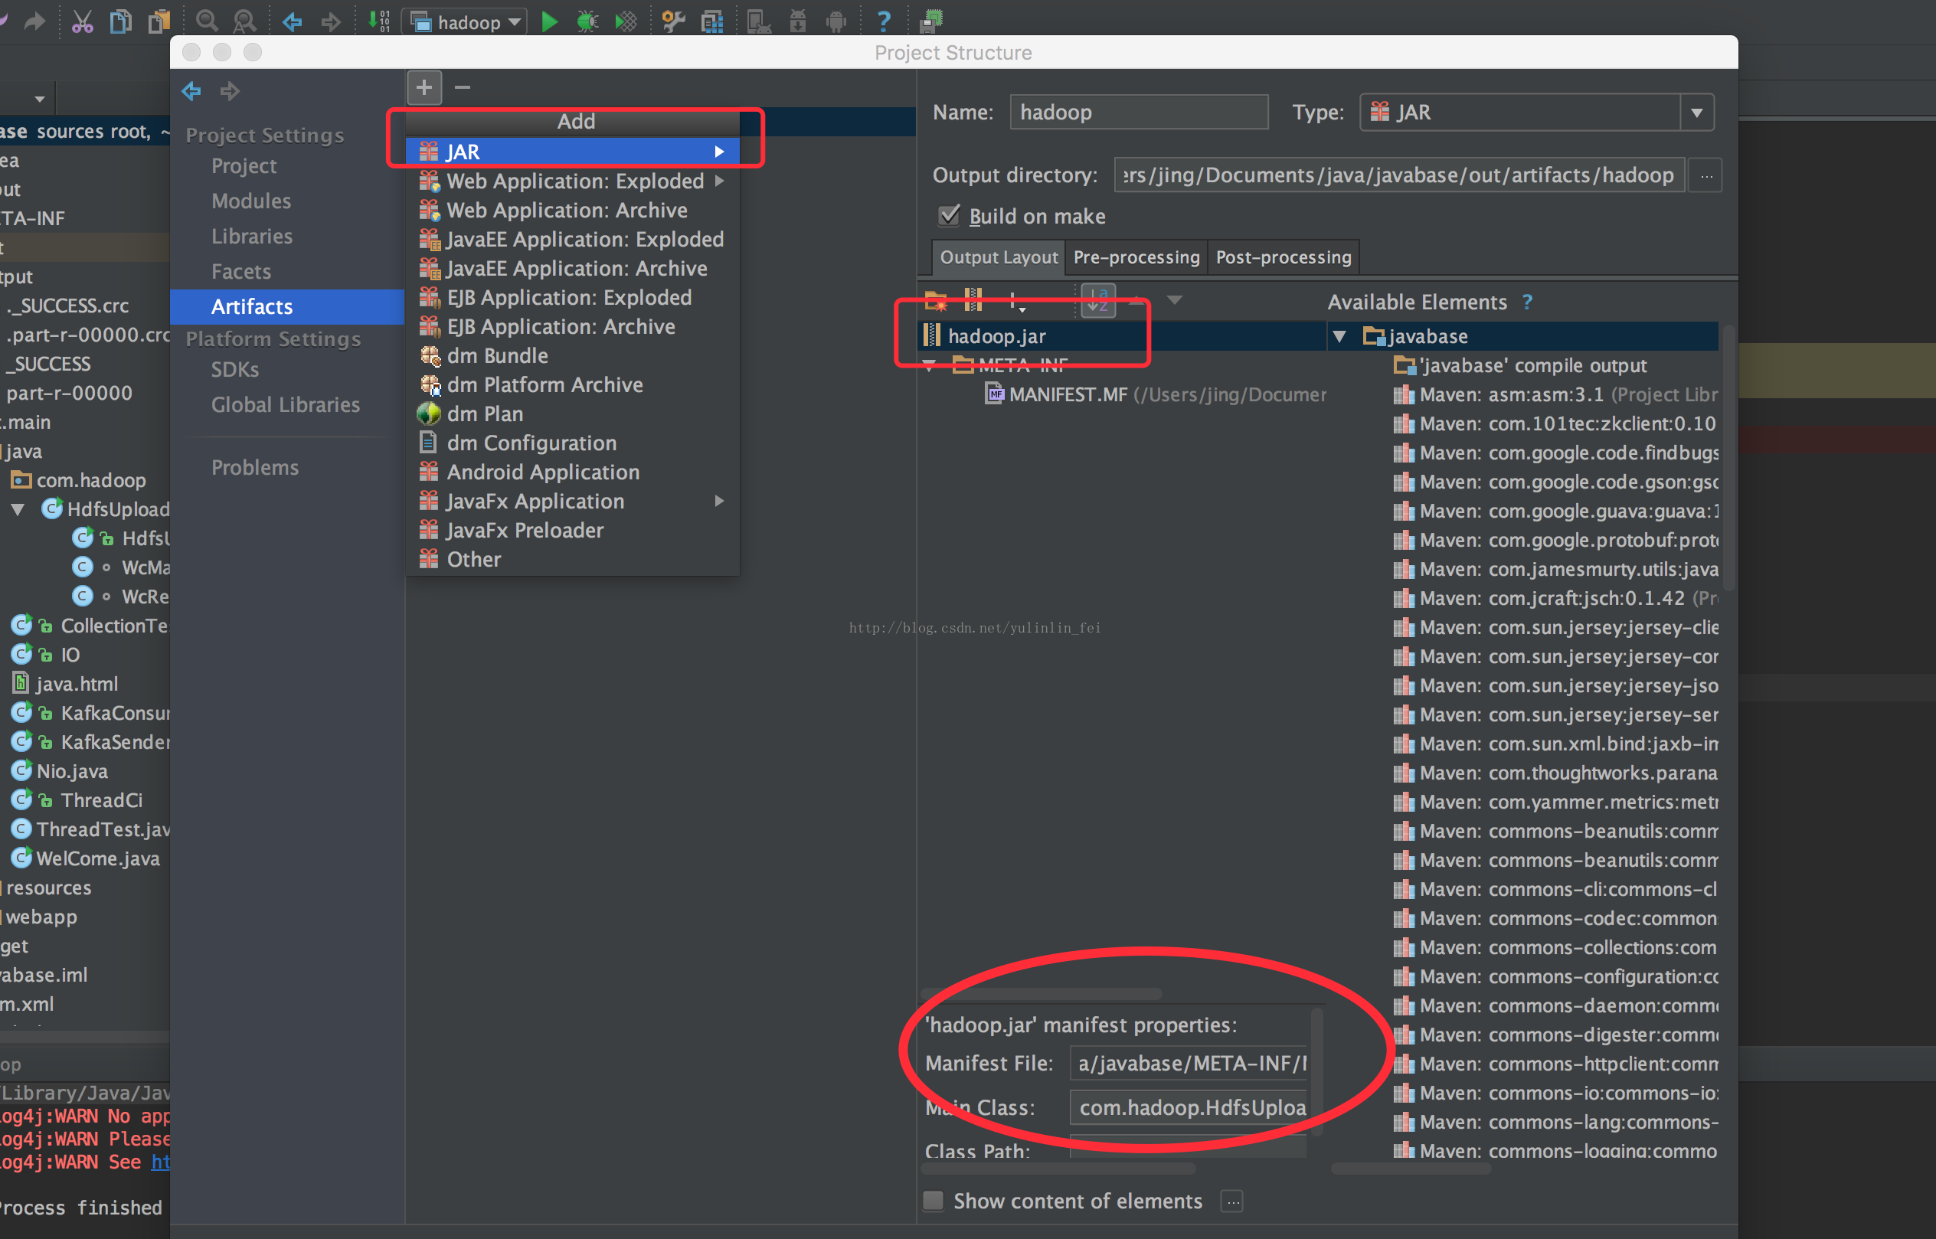Choose Other in Add menu
Image resolution: width=1936 pixels, height=1239 pixels.
[572, 559]
